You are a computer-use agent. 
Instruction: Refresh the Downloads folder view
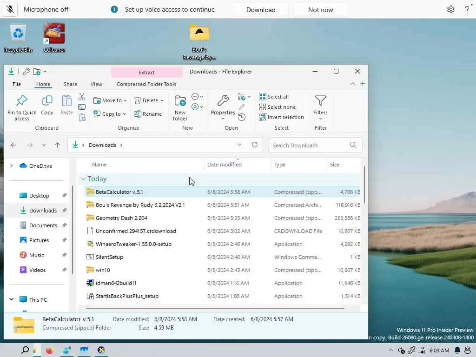(x=255, y=145)
